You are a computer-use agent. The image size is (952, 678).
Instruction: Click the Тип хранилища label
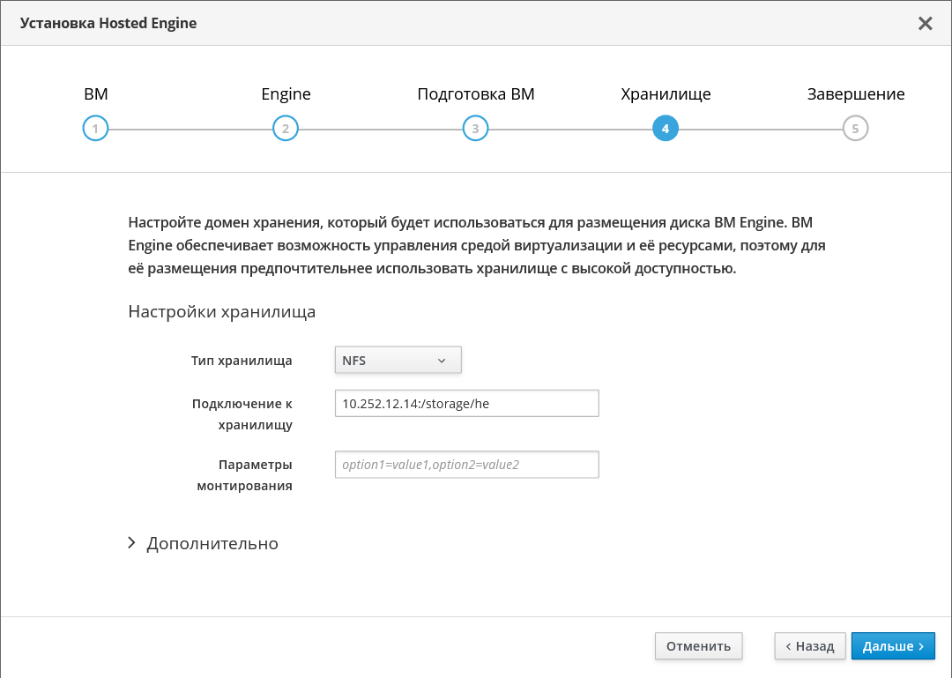(242, 361)
